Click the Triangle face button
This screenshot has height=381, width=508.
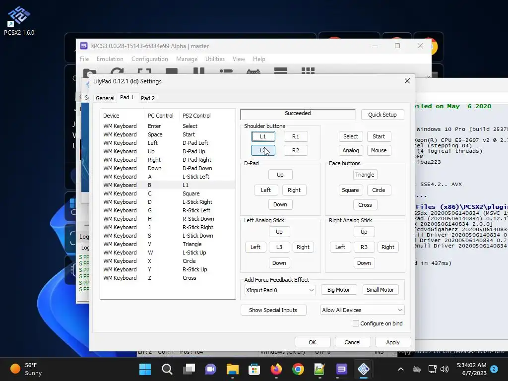[365, 175]
